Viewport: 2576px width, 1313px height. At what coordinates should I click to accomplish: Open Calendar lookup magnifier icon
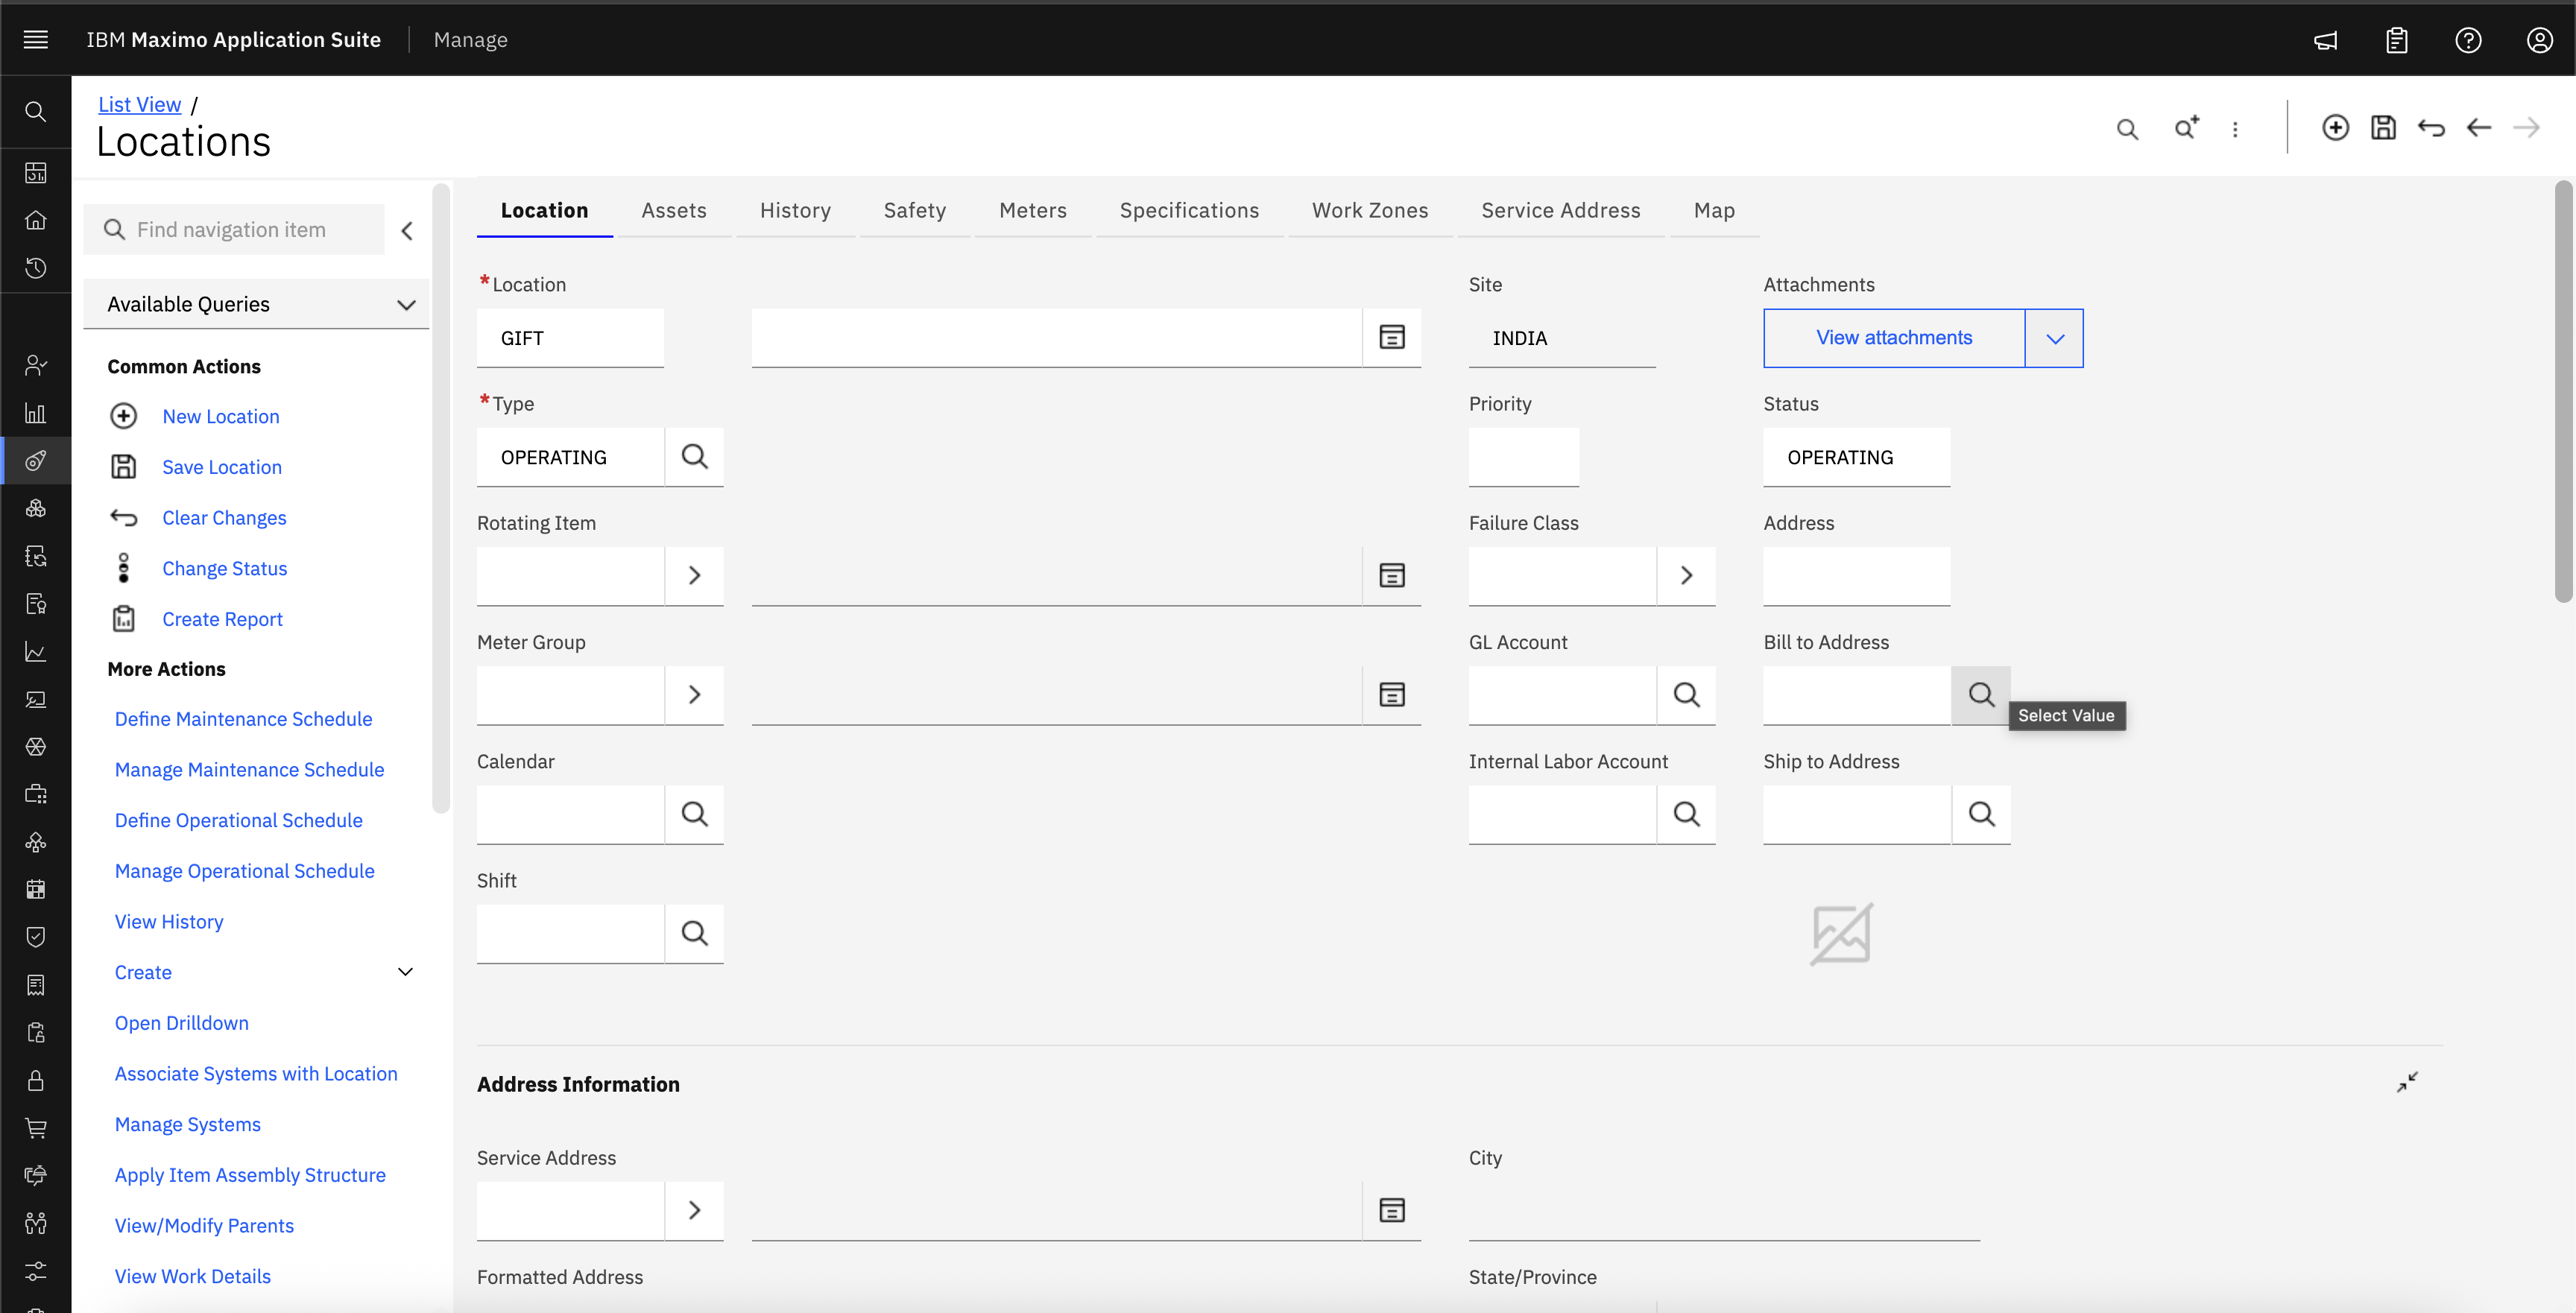coord(694,813)
